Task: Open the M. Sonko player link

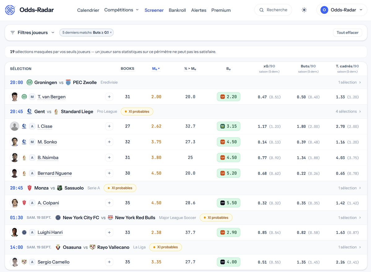Action: (47, 142)
